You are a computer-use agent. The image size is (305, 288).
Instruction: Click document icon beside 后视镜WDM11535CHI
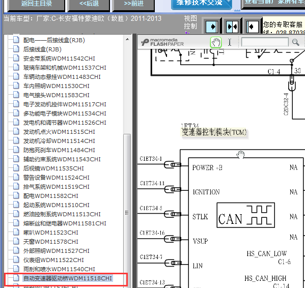point(16,168)
